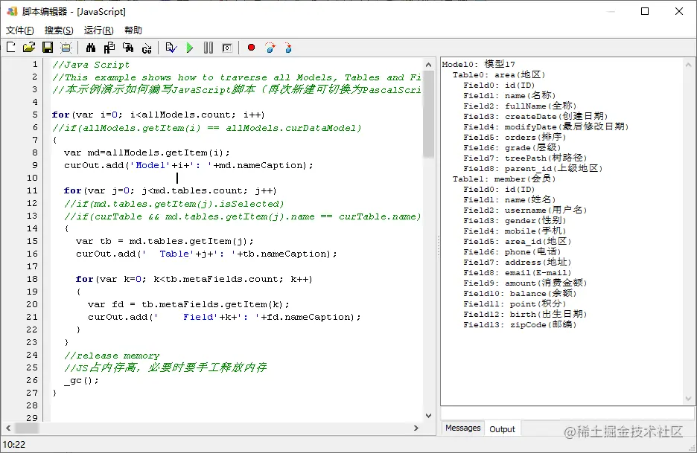The width and height of the screenshot is (697, 453).
Task: Toggle breakpoint with the red circle icon
Action: pyautogui.click(x=251, y=47)
